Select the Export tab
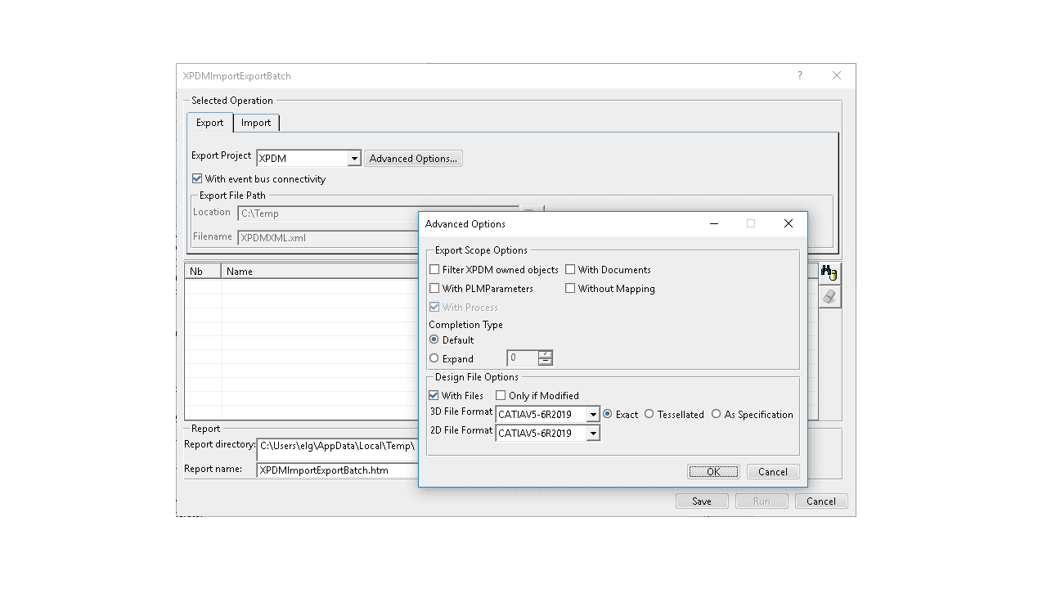 tap(209, 123)
